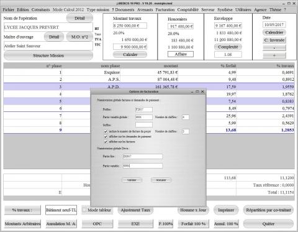Viewport: 298px width, 232px height.
Task: Toggle 'inclure le numéro de facture du projet' checkbox
Action: click(x=106, y=131)
